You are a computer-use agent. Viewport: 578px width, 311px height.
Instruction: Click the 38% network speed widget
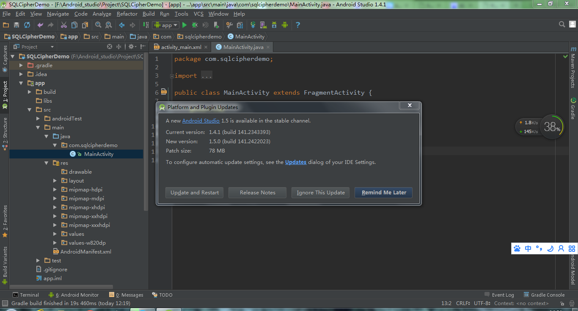(x=552, y=126)
